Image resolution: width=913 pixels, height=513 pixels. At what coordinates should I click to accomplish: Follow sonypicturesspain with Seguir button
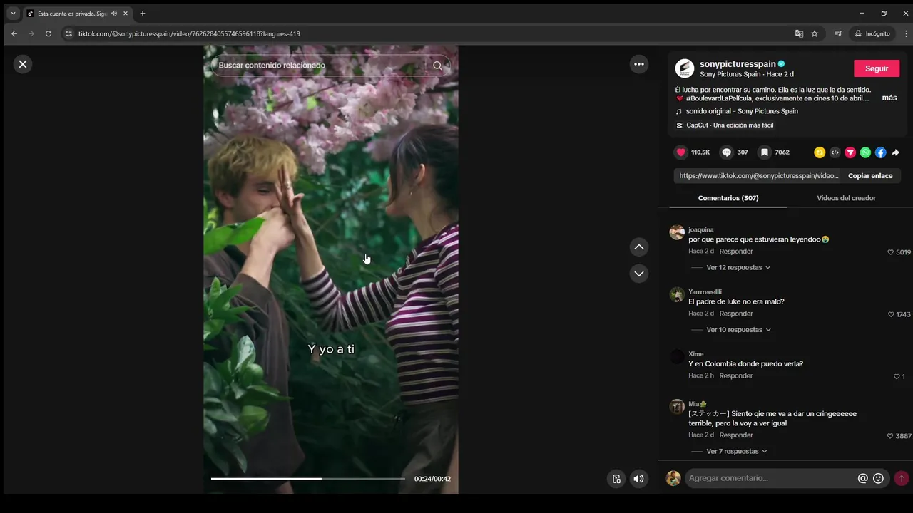coord(877,68)
